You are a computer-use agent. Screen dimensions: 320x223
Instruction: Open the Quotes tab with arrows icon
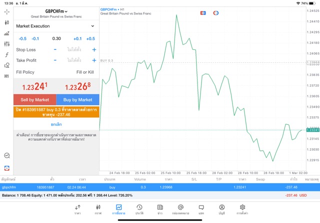pos(77,210)
